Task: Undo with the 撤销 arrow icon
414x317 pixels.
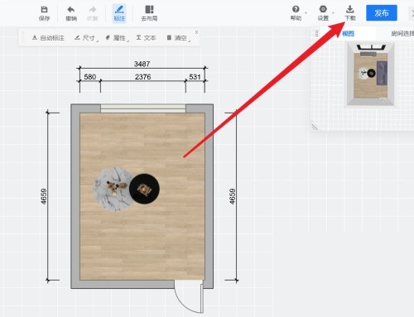Action: click(71, 10)
